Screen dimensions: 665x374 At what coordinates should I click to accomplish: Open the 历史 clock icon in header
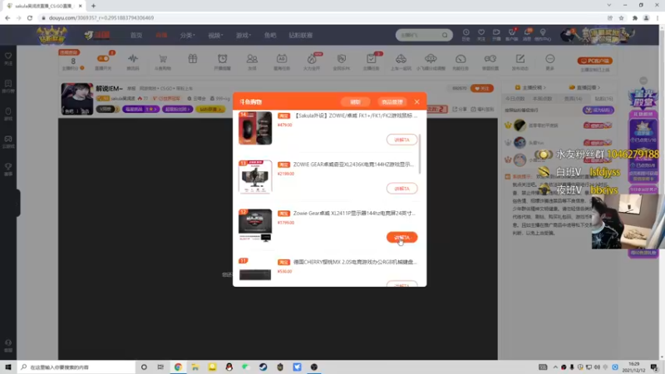(465, 35)
